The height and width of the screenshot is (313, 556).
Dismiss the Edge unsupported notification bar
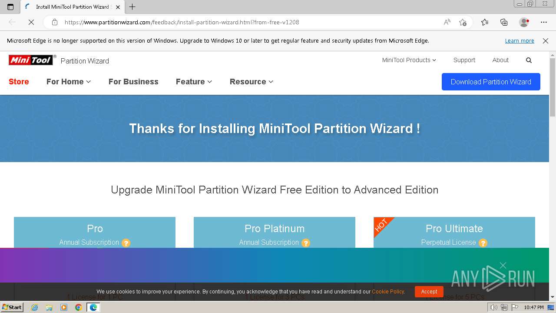[x=546, y=41]
